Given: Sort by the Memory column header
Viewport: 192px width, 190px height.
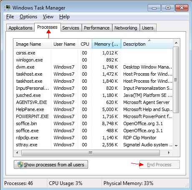Looking at the screenshot, I should (x=106, y=44).
